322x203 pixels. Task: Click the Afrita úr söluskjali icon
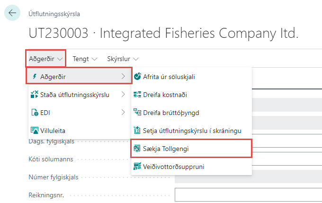138,76
